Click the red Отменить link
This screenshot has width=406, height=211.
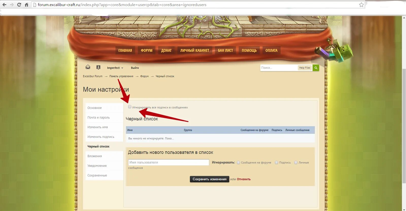(x=244, y=179)
